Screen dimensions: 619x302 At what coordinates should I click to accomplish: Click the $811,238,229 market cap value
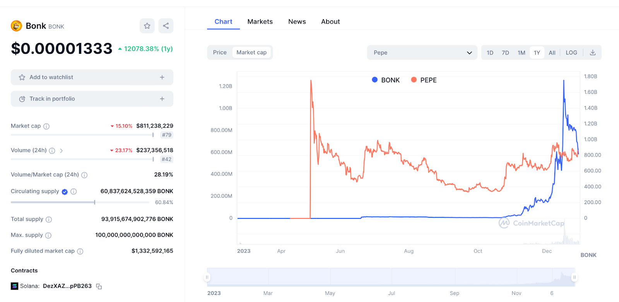(155, 126)
